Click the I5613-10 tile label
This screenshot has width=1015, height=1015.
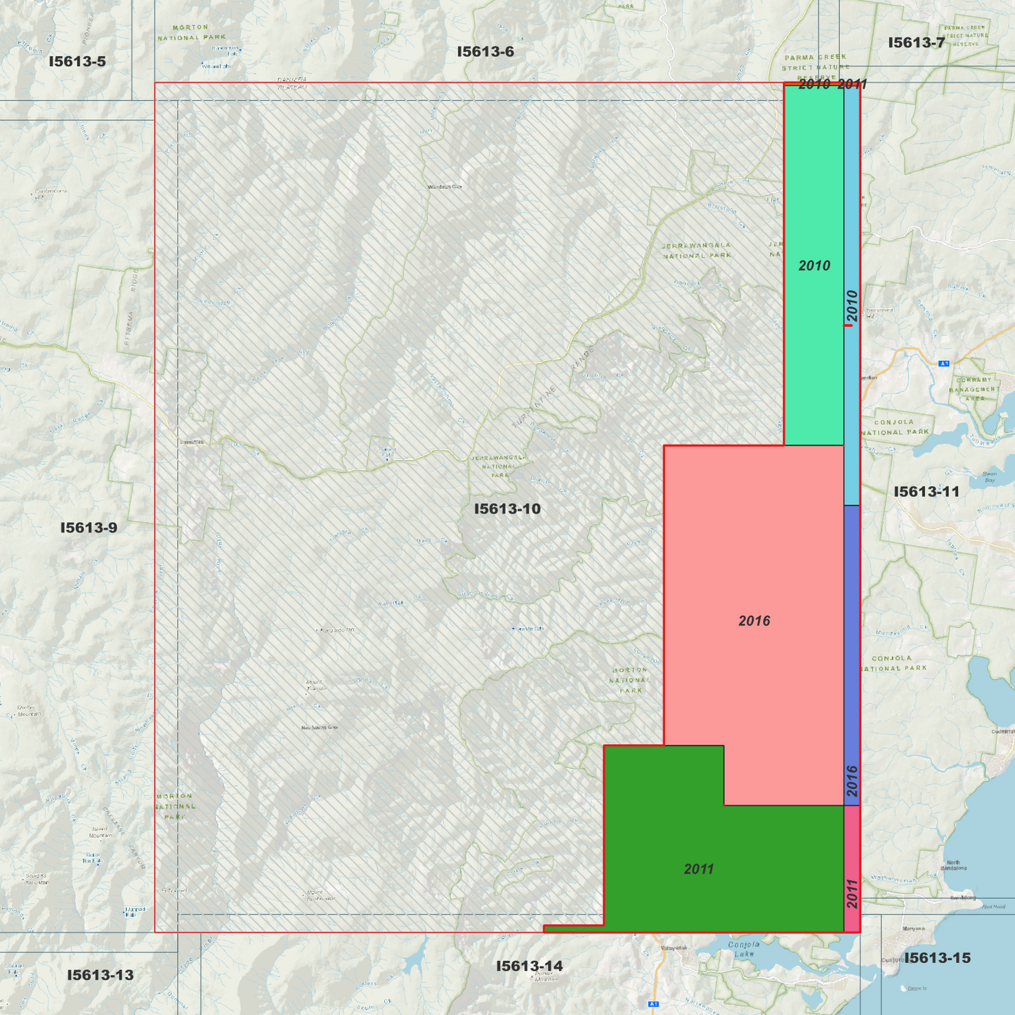pos(507,509)
